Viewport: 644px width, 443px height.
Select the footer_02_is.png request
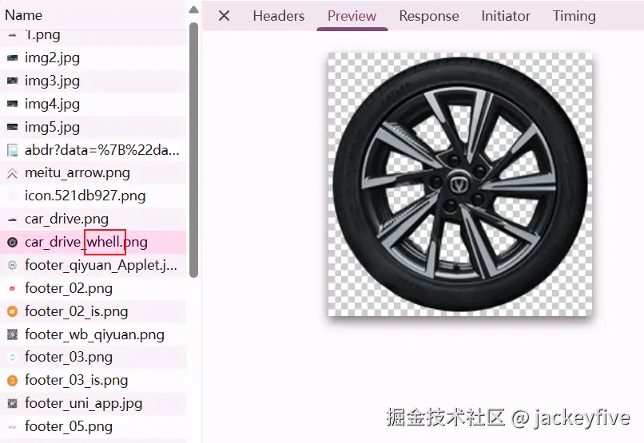(x=93, y=311)
